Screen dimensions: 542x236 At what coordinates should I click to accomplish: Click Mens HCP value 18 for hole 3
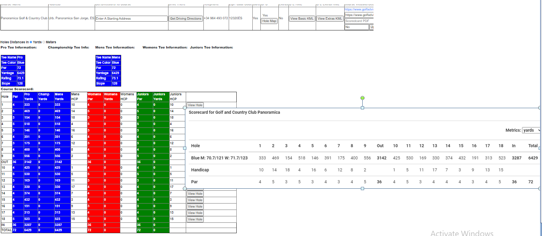click(x=79, y=117)
